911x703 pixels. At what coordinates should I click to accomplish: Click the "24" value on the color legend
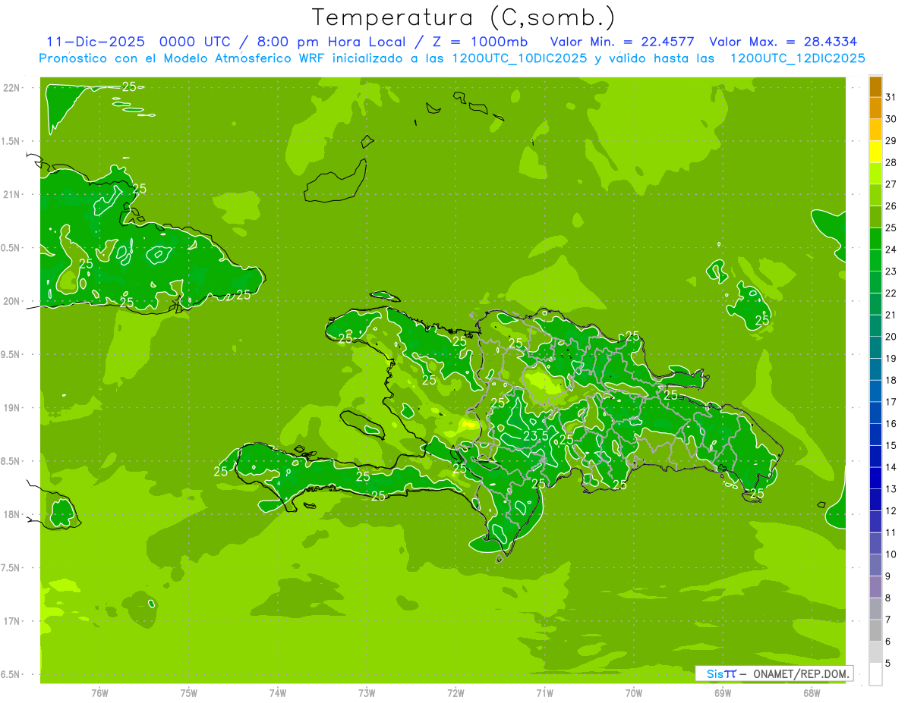click(x=891, y=250)
